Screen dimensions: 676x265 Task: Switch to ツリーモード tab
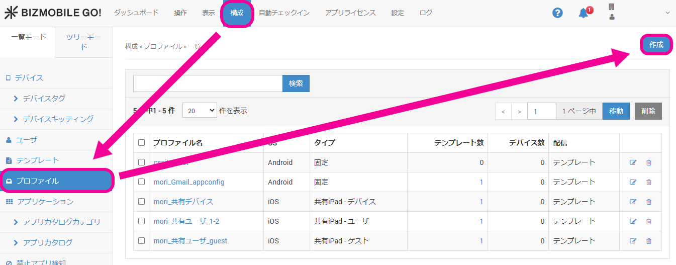(x=84, y=42)
